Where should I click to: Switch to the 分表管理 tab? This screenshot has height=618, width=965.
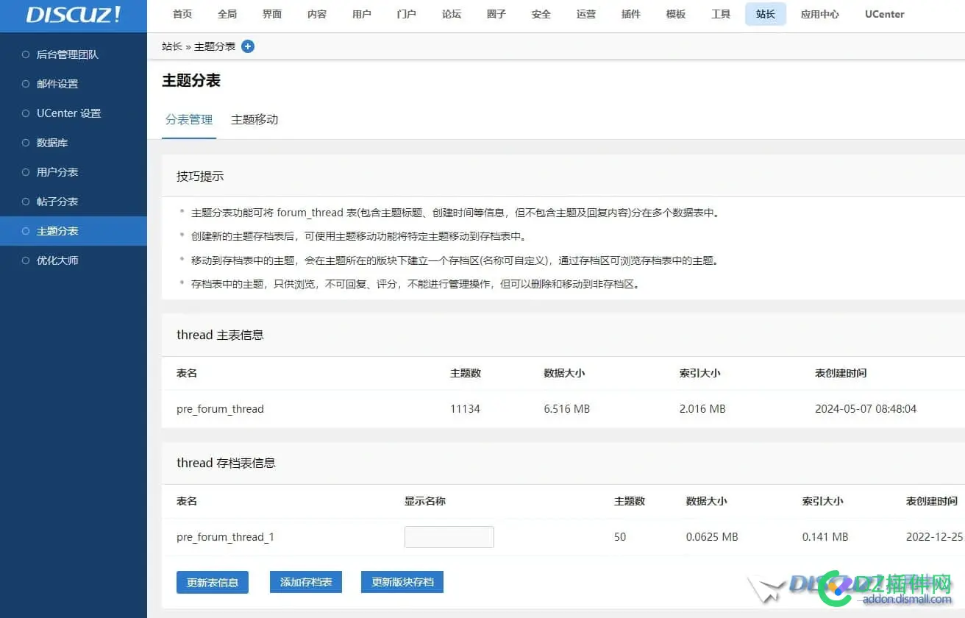[x=189, y=119]
